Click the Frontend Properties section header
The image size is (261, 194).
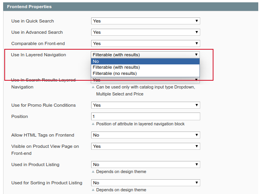30,7
